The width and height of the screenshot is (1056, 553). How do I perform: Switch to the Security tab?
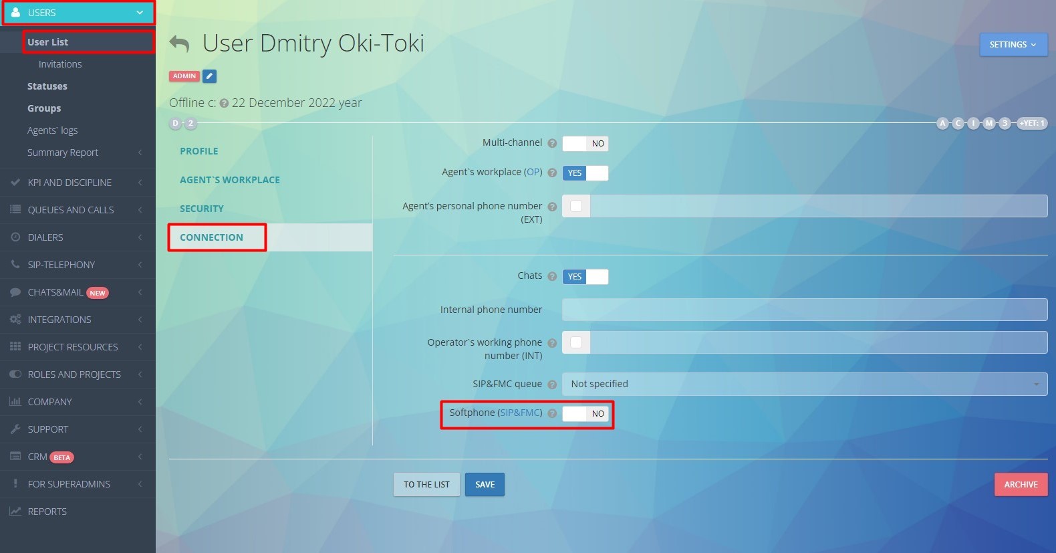(x=202, y=209)
